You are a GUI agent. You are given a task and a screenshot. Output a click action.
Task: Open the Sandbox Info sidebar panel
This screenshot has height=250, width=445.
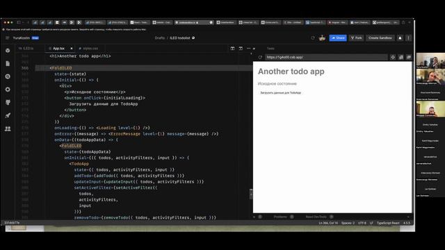[x=8, y=51]
